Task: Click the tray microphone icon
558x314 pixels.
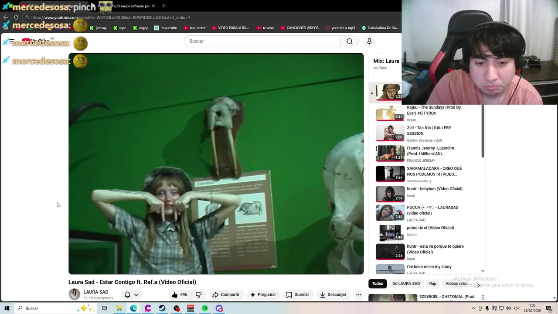Action: click(487, 308)
